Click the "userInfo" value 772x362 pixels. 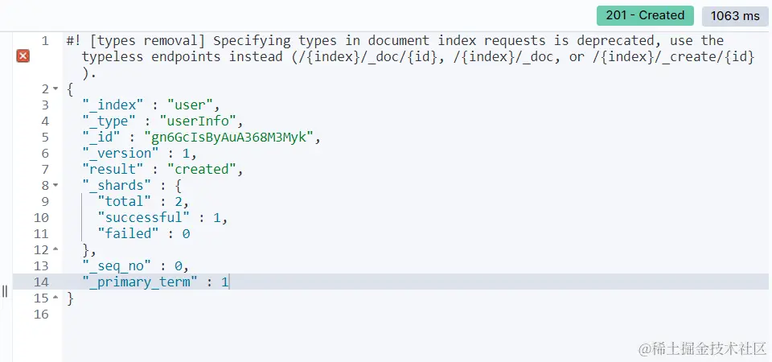(198, 121)
